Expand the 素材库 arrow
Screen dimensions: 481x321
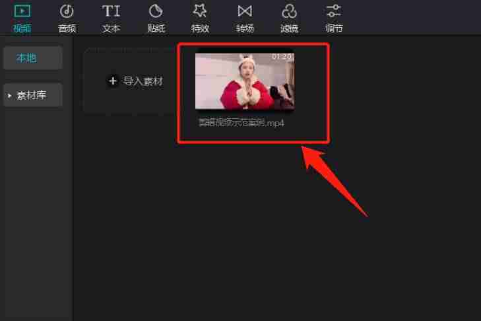[x=9, y=96]
